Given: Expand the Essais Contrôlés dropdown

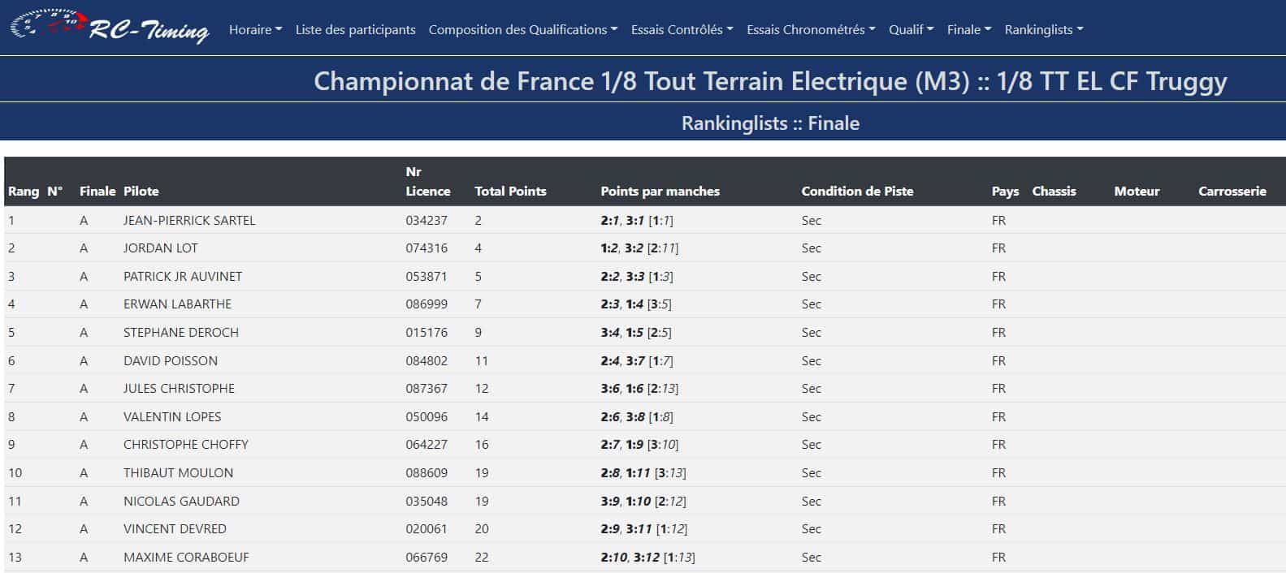Looking at the screenshot, I should click(x=682, y=30).
